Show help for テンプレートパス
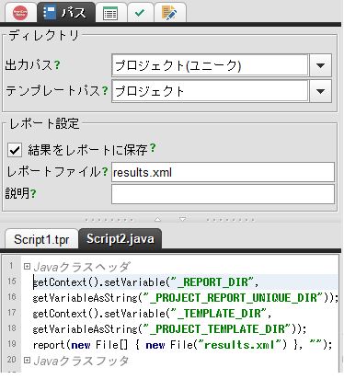Viewport: 344px width, 379px height. point(105,90)
